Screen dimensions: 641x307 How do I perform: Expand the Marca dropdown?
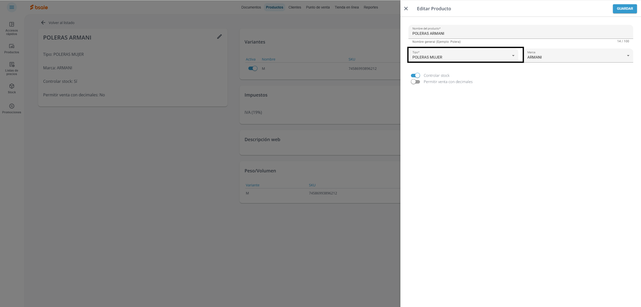[578, 55]
